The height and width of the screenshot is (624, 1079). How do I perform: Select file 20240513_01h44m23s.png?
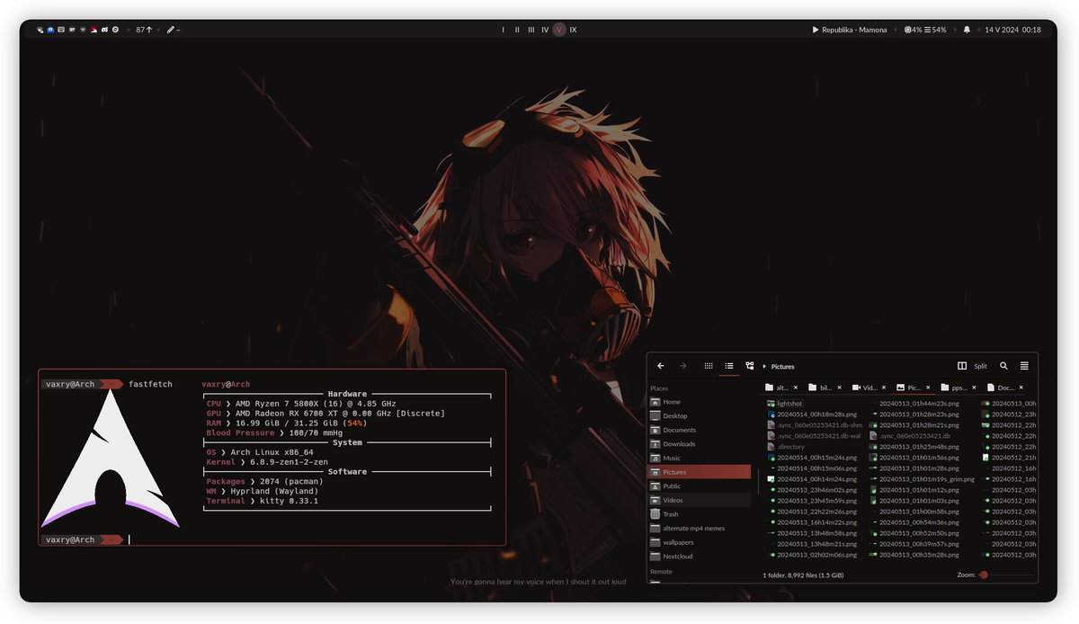[914, 404]
